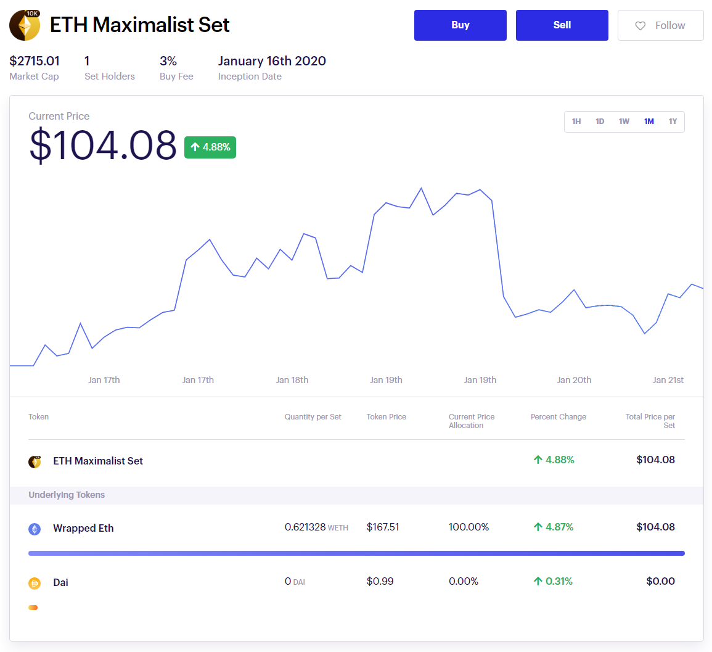Select the 1M chart range
The image size is (712, 652).
click(649, 122)
